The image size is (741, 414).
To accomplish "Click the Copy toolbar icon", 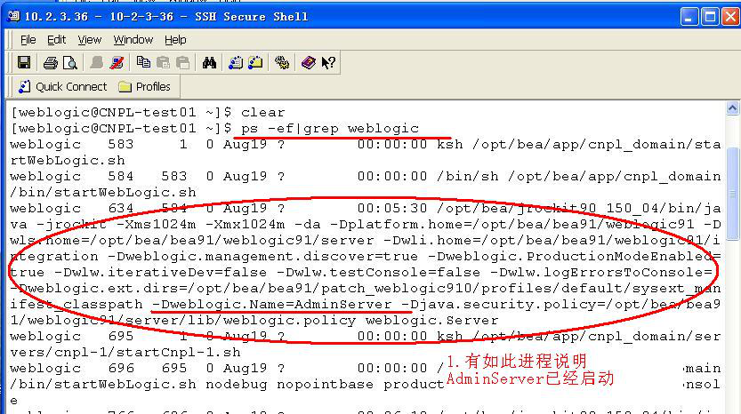I will tap(143, 62).
